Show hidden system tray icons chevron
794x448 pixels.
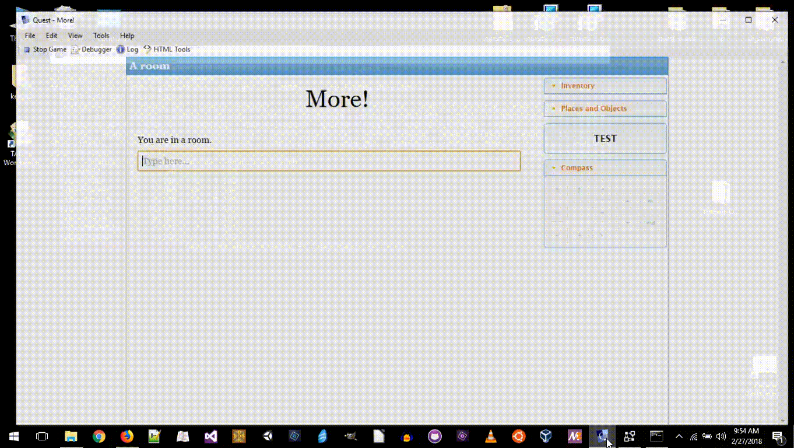[679, 436]
